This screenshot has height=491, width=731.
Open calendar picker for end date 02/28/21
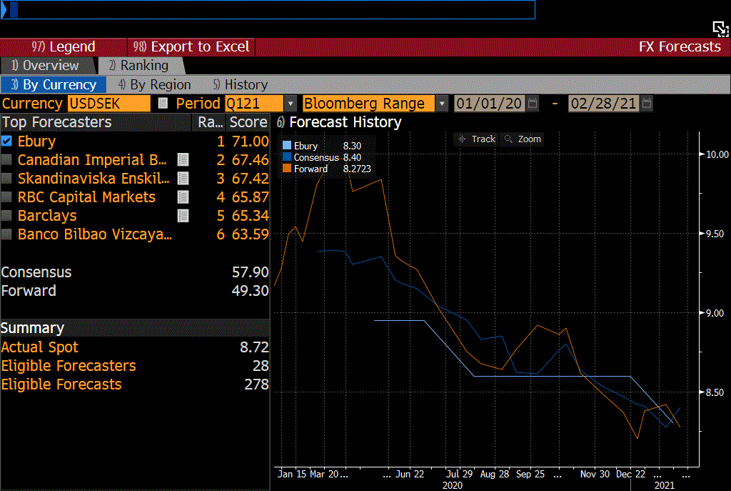click(x=647, y=103)
